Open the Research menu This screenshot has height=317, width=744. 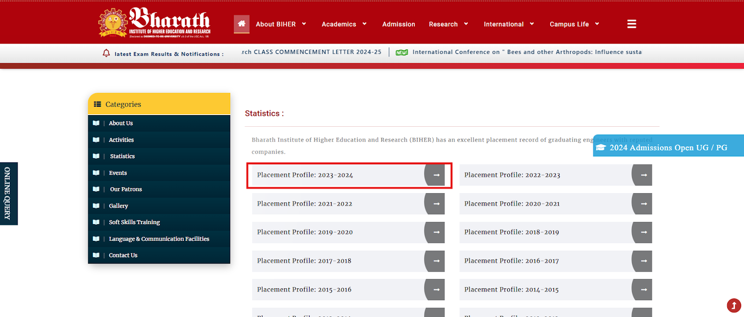(443, 24)
